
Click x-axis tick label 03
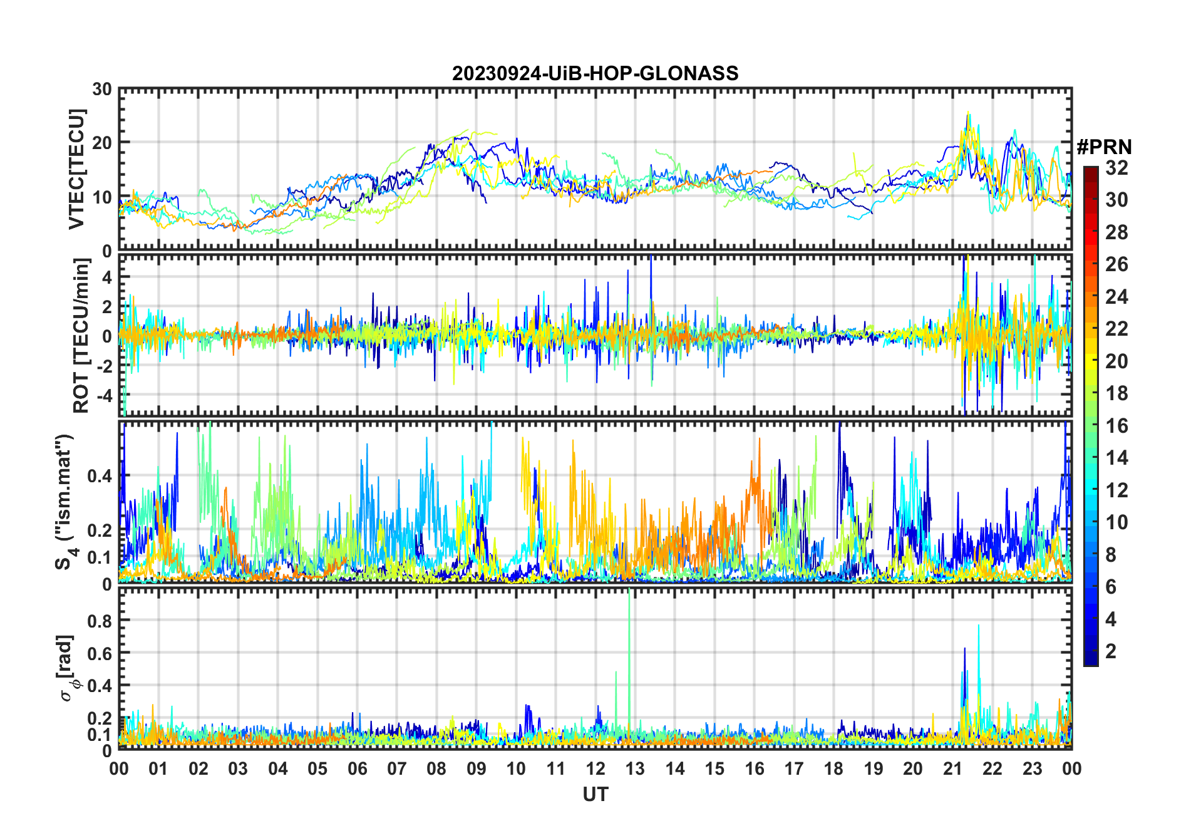[238, 768]
